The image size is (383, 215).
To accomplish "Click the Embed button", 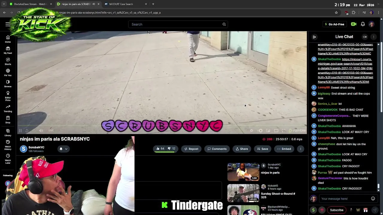I will (284, 149).
